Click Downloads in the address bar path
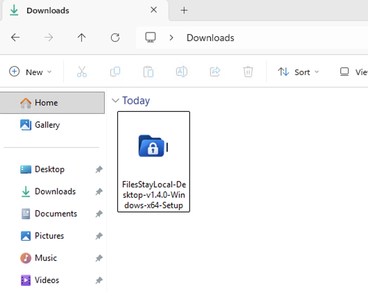This screenshot has width=368, height=292. [210, 38]
